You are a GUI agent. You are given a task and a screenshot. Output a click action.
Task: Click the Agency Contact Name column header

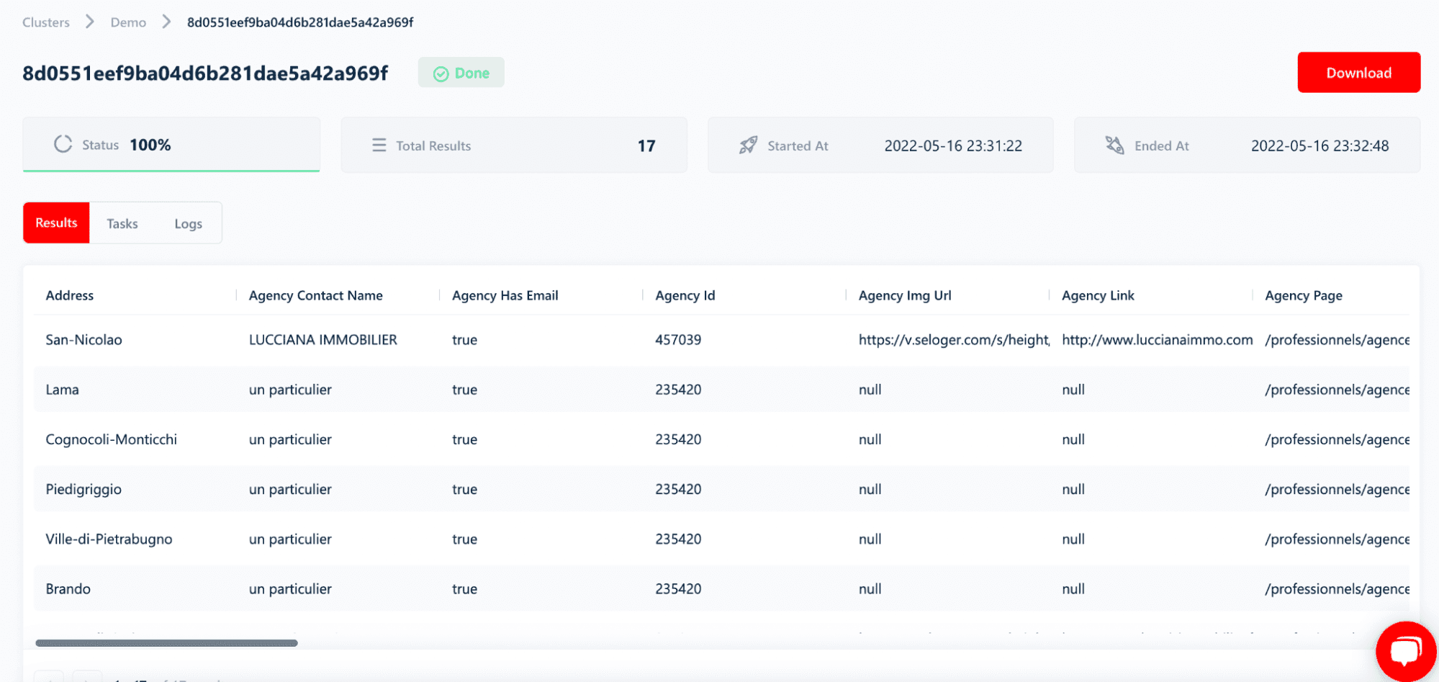316,295
